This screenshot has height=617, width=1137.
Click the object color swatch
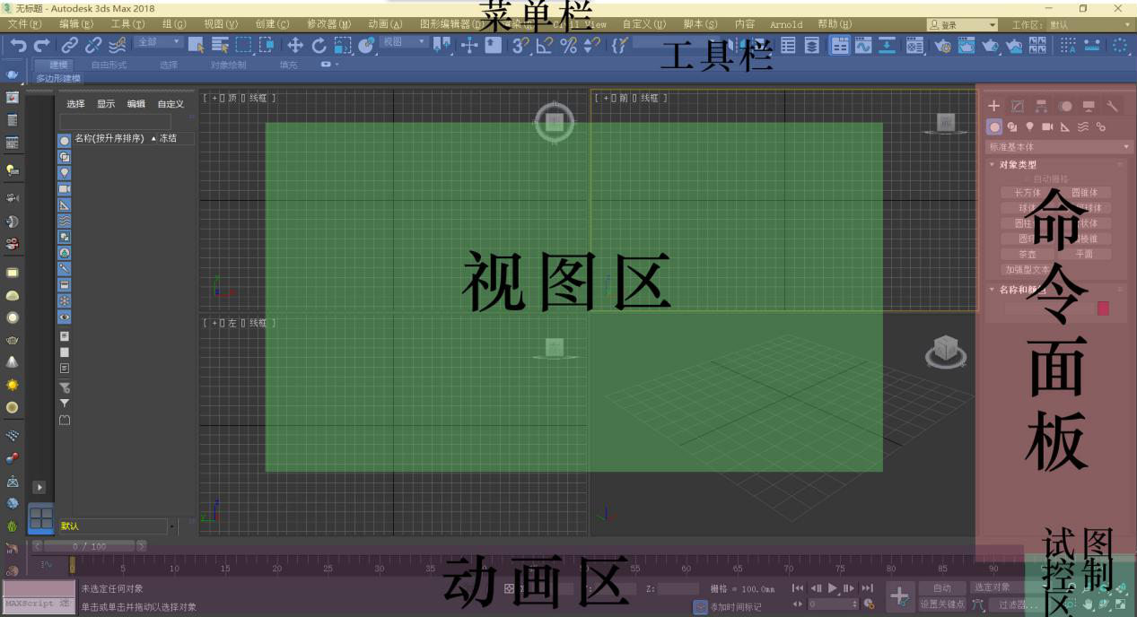tap(1103, 308)
